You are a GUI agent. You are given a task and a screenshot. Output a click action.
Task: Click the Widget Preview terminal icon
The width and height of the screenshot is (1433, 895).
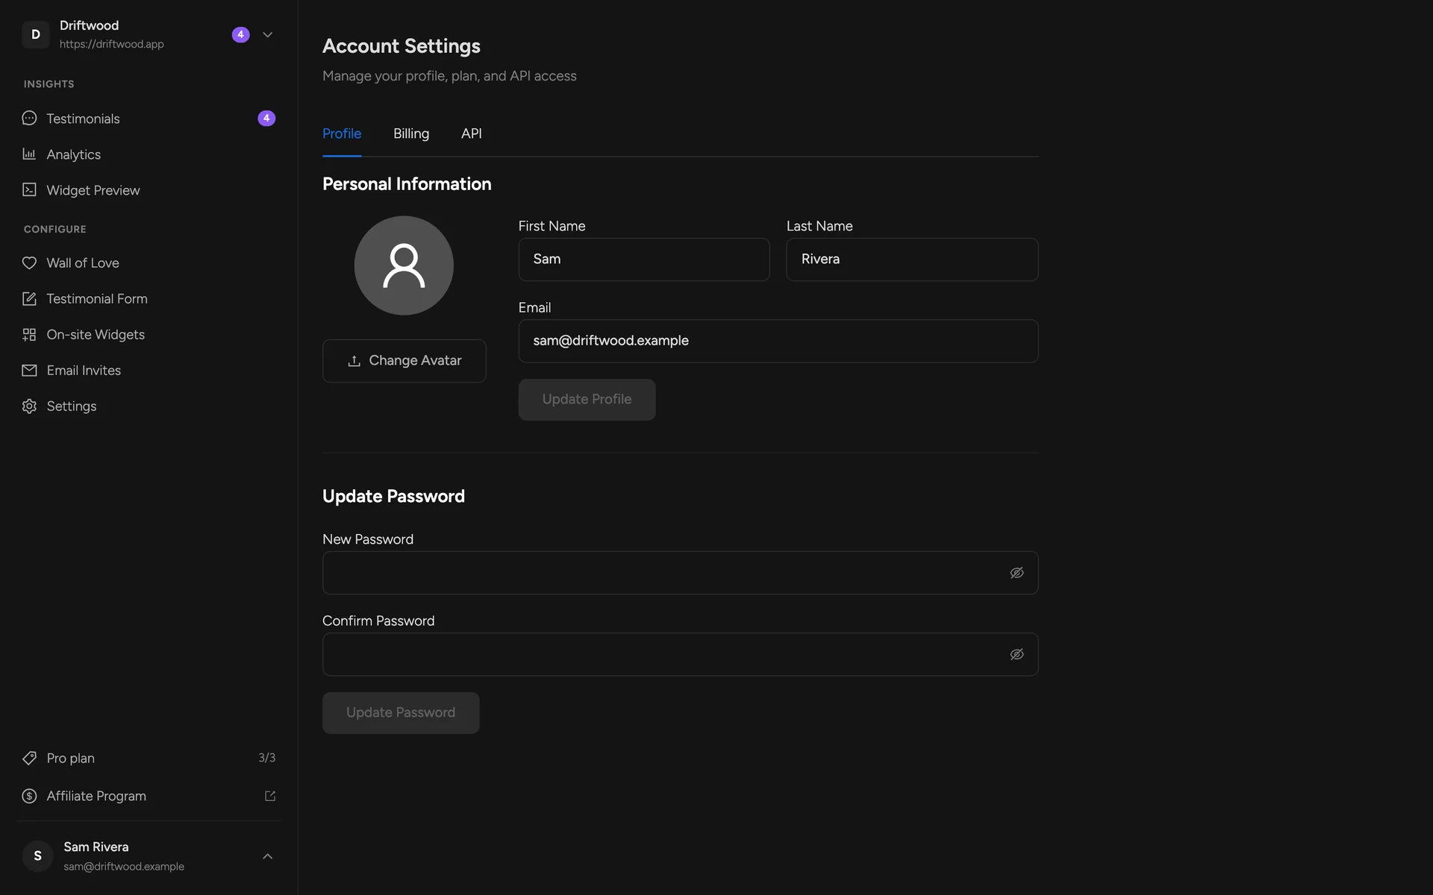click(x=29, y=190)
